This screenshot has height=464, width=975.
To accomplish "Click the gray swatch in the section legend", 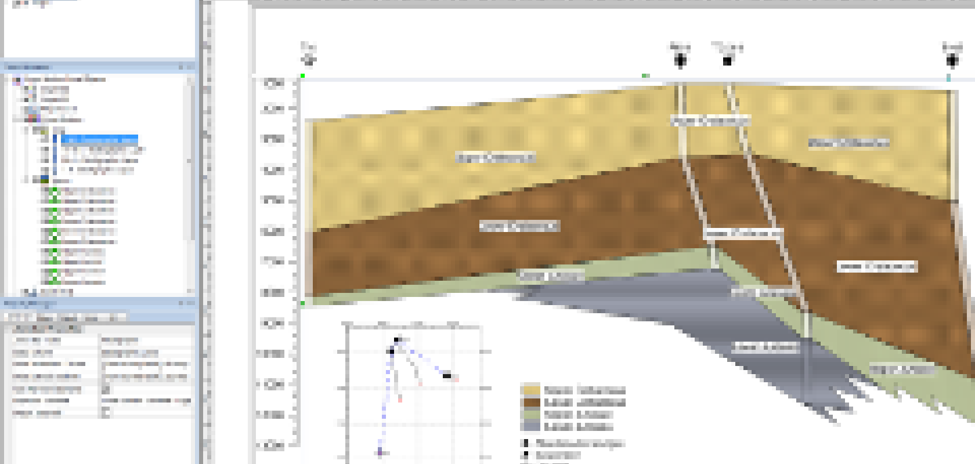I will (x=532, y=427).
